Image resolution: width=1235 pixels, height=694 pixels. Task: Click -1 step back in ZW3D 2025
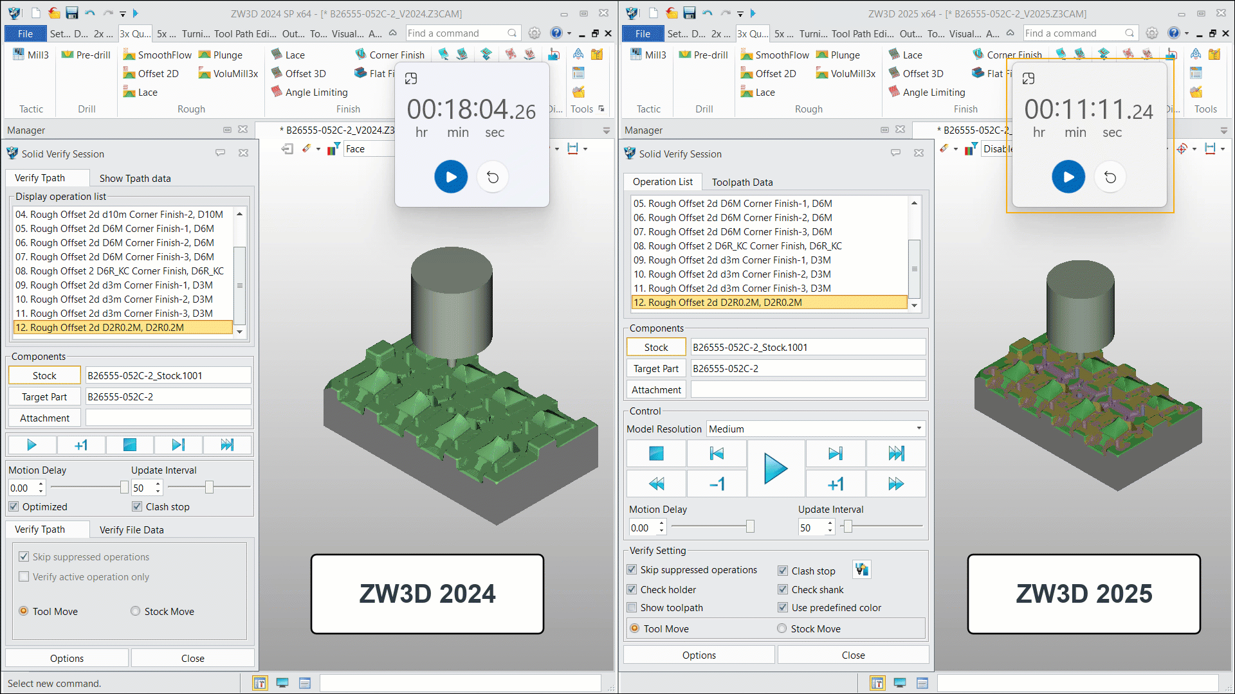pyautogui.click(x=717, y=484)
